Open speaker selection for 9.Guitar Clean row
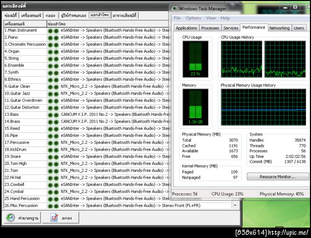The image size is (311, 238). click(115, 86)
